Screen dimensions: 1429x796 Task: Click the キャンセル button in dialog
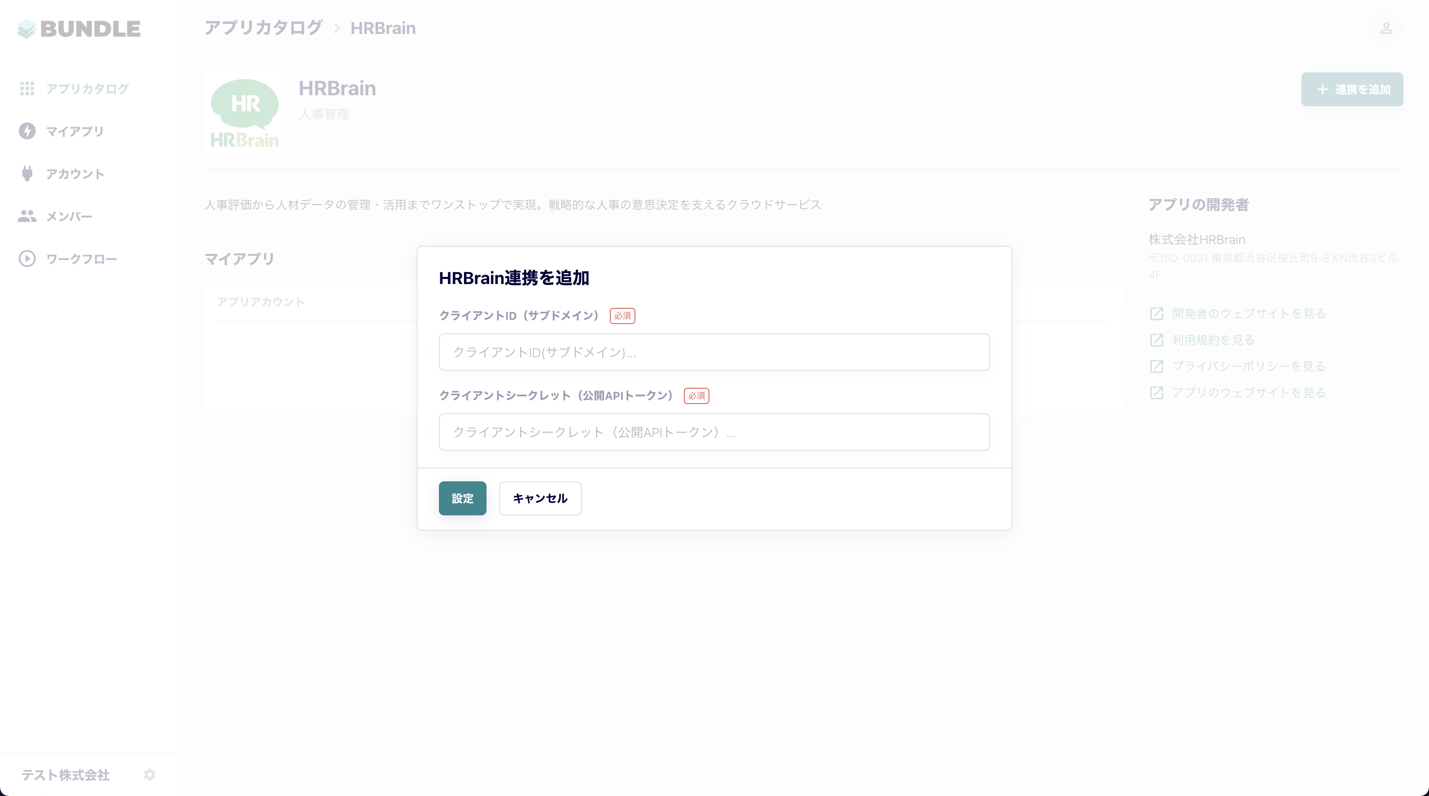tap(540, 498)
